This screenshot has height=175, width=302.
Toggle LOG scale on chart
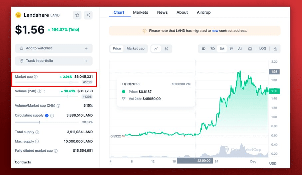coord(263,48)
